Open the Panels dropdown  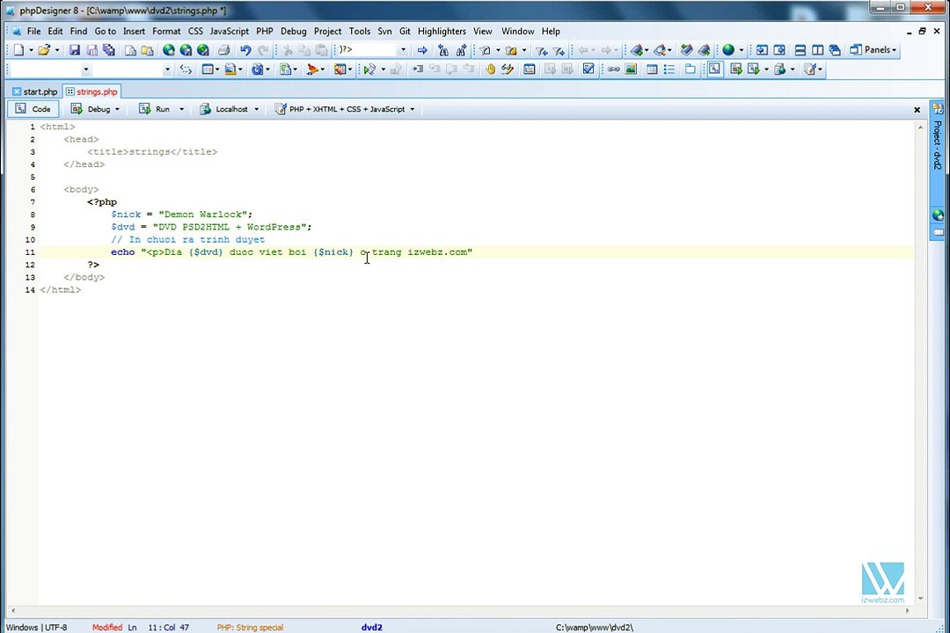tap(873, 50)
